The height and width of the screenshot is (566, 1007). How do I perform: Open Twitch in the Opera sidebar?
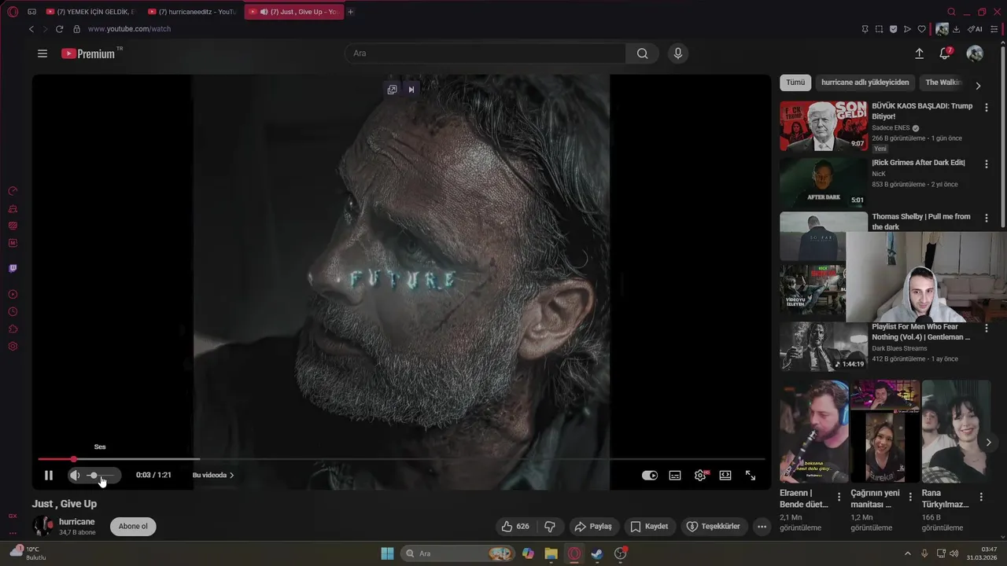click(x=13, y=268)
